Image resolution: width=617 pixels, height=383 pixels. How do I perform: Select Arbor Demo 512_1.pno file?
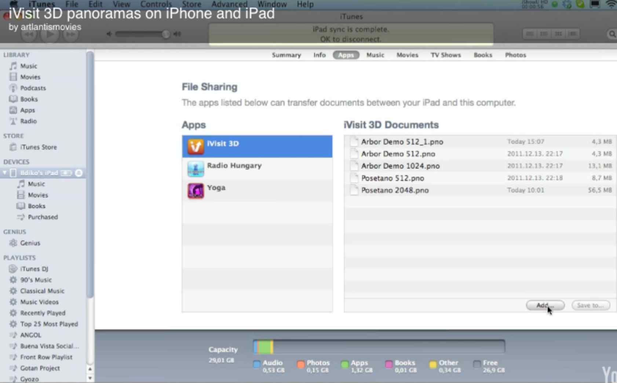click(x=480, y=142)
